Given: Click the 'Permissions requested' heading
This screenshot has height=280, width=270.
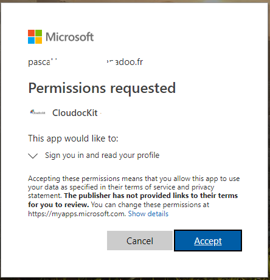Looking at the screenshot, I should coord(102,89).
